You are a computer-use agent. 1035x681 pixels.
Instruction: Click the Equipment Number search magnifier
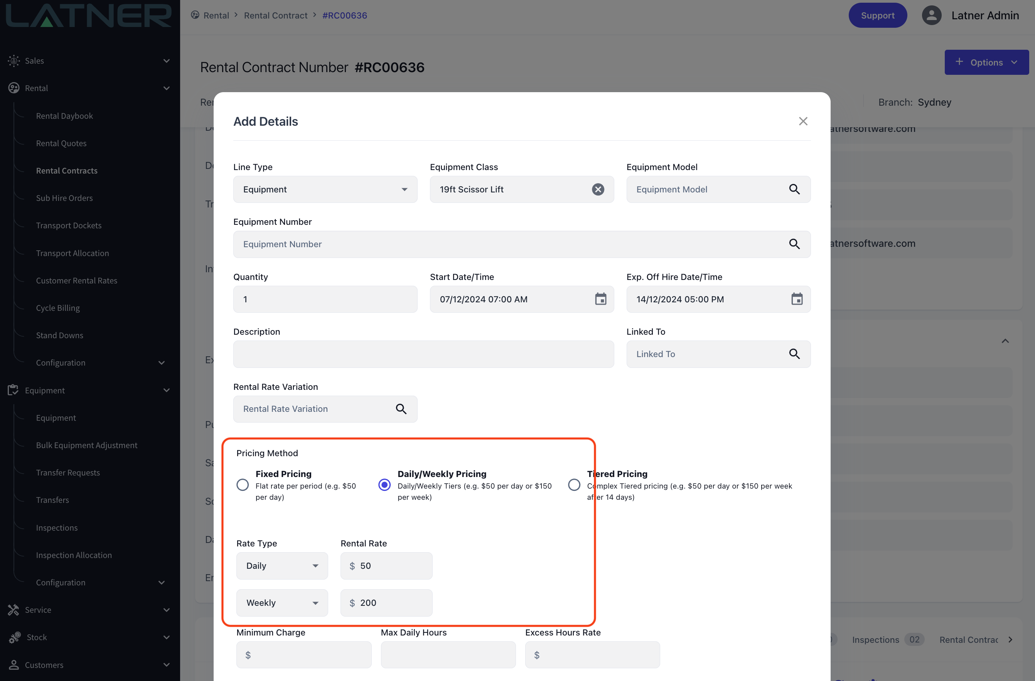pyautogui.click(x=794, y=244)
